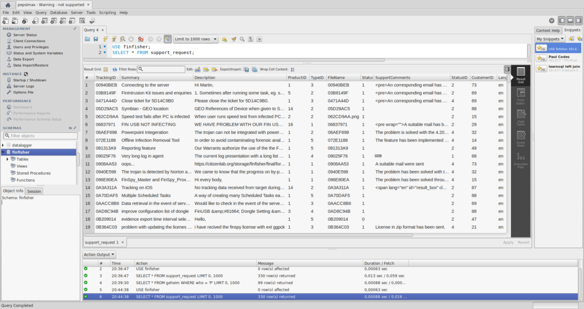Open Data Export under Management
The height and width of the screenshot is (309, 584).
click(24, 59)
